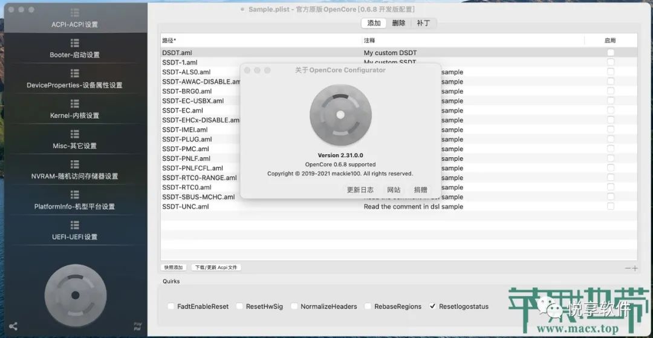Select the SSDT-IMEI.aml path cell

pos(185,129)
